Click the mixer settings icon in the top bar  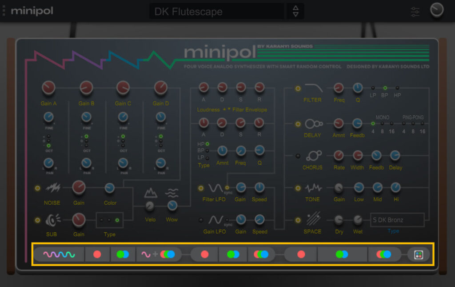click(415, 11)
